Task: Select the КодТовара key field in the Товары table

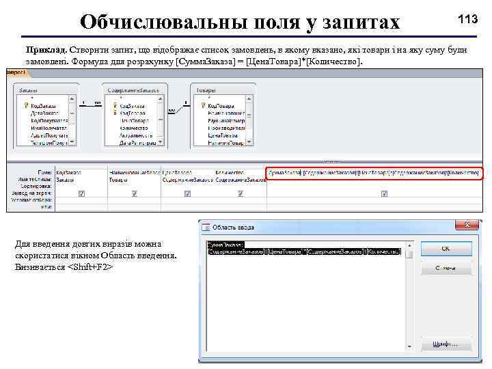Action: point(221,106)
